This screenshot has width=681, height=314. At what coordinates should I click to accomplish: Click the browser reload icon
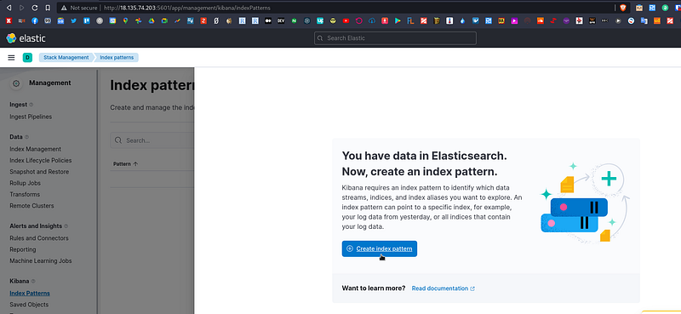(x=35, y=8)
